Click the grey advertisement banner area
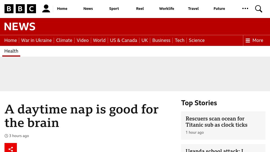270x152 pixels. 135,74
